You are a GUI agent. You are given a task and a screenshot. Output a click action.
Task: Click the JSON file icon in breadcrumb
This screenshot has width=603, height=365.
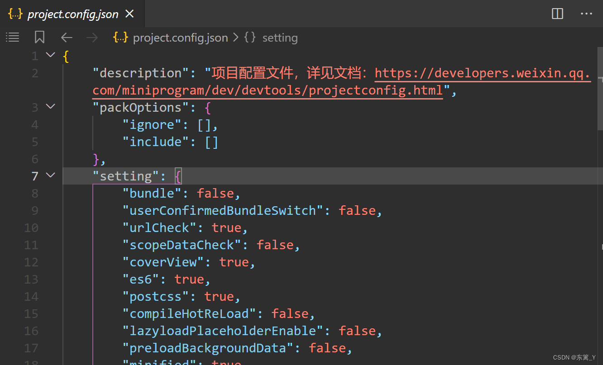click(x=120, y=38)
